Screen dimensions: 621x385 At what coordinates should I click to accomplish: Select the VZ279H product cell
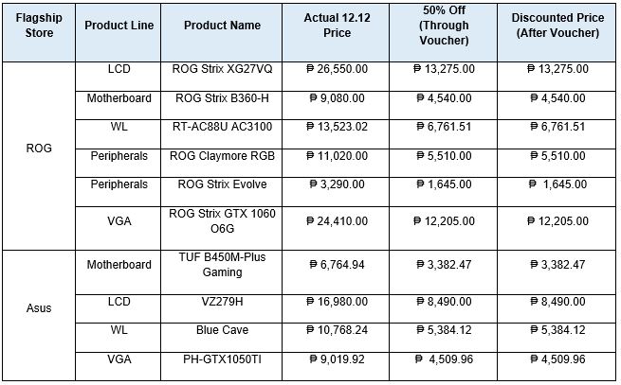(x=222, y=308)
